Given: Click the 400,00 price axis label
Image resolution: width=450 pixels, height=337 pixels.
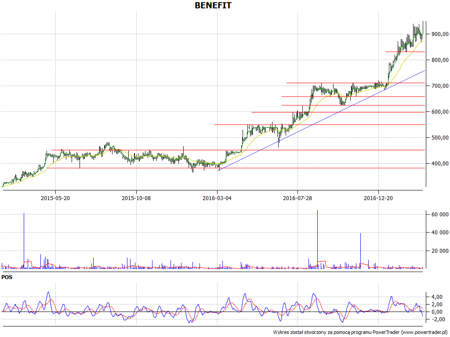Looking at the screenshot, I should (439, 163).
